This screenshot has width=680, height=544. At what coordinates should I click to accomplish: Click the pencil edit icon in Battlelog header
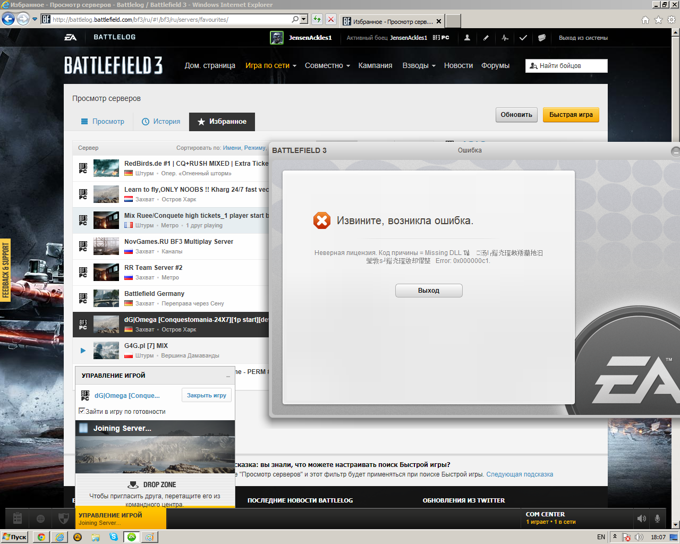(x=486, y=38)
